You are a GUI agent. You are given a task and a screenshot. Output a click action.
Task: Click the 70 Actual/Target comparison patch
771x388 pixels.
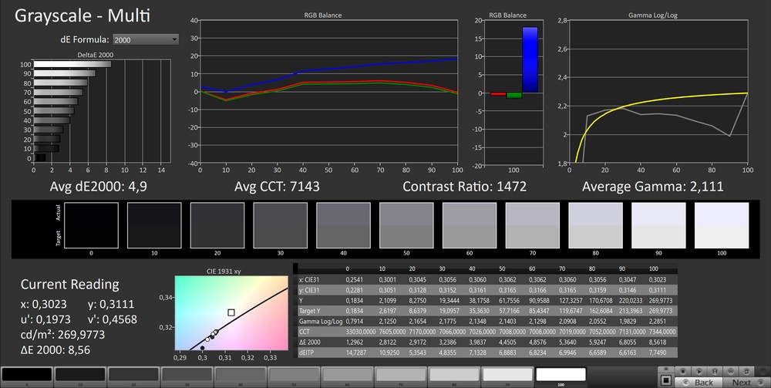(532, 224)
